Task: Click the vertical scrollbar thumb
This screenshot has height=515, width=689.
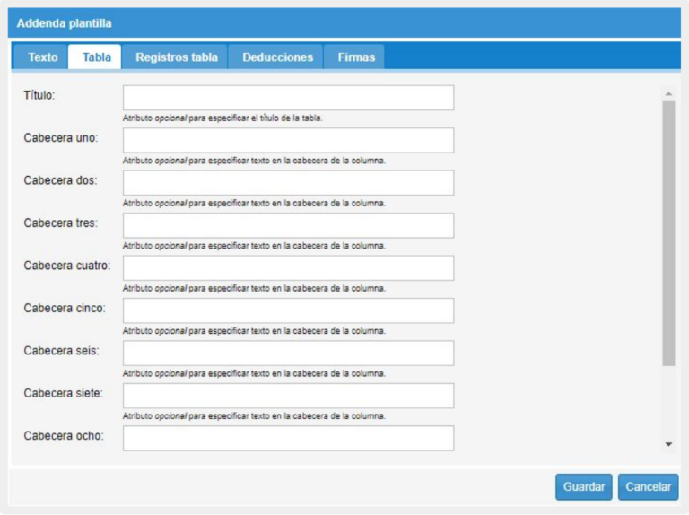Action: (x=668, y=233)
